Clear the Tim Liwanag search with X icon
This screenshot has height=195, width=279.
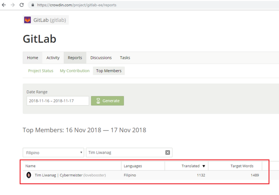167,153
